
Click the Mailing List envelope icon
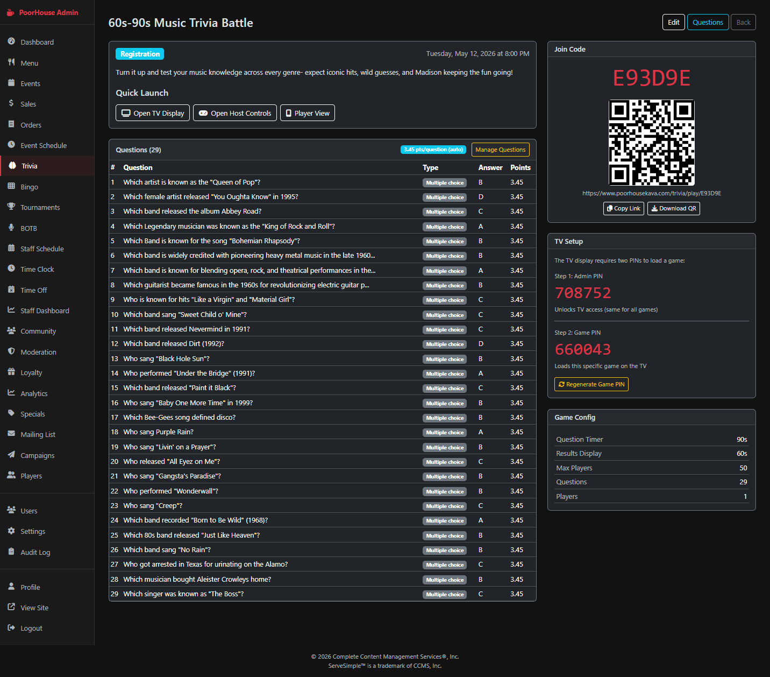pos(11,434)
